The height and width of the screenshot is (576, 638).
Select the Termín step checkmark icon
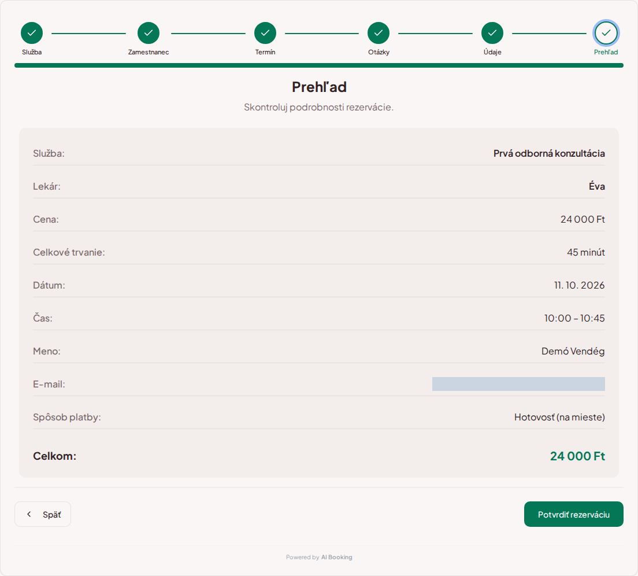[x=265, y=33]
